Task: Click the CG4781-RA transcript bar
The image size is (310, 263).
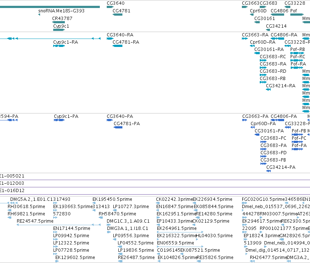Action: [x=117, y=46]
